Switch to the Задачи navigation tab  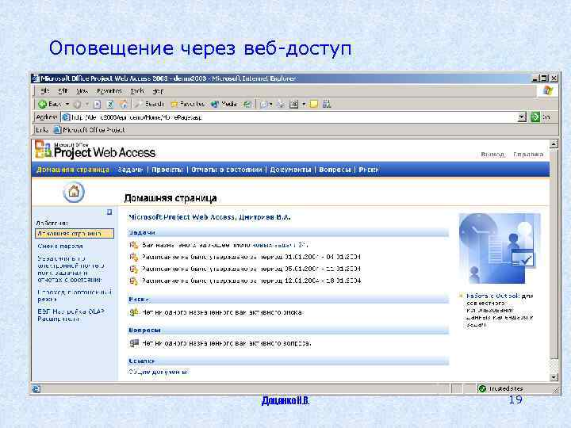(130, 170)
